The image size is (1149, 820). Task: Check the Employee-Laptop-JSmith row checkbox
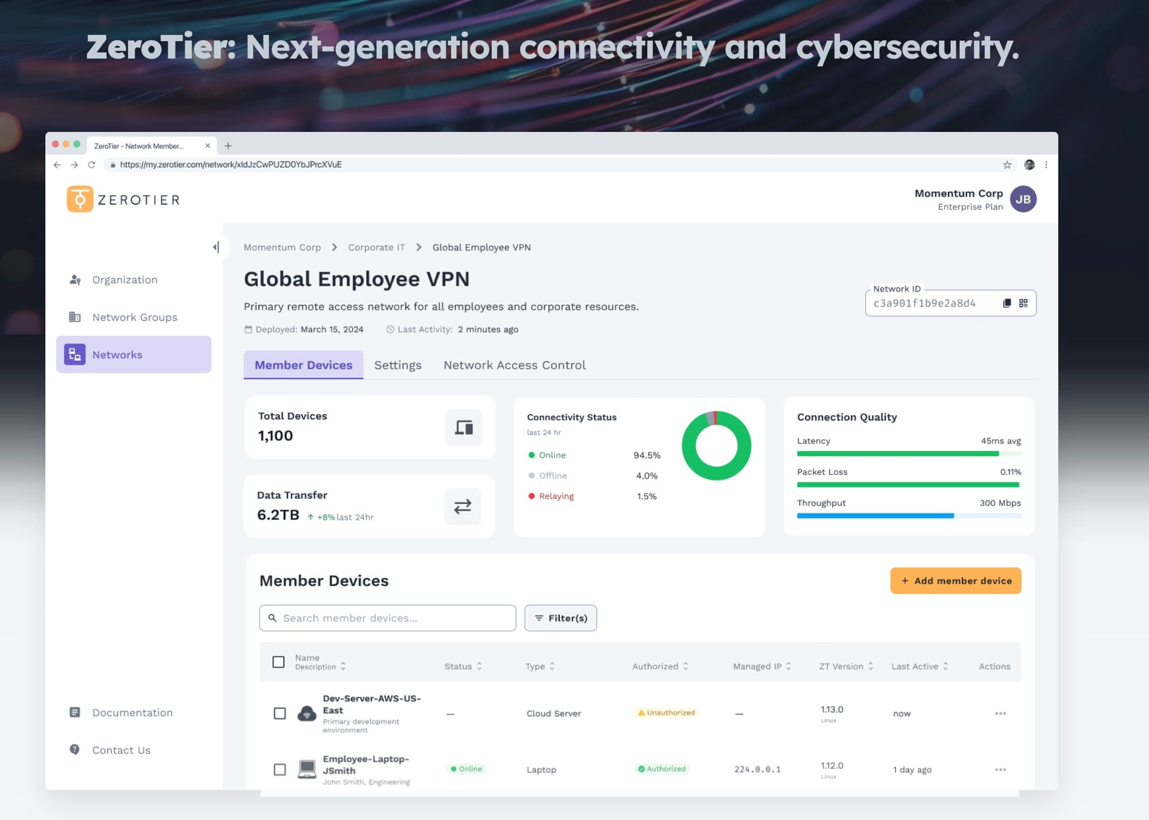pyautogui.click(x=280, y=769)
